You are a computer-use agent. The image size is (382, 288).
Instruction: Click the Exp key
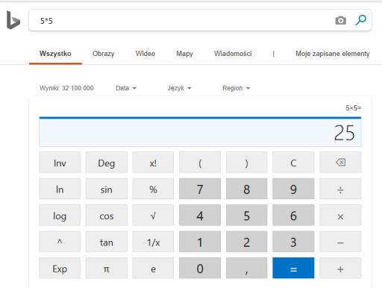coord(60,268)
